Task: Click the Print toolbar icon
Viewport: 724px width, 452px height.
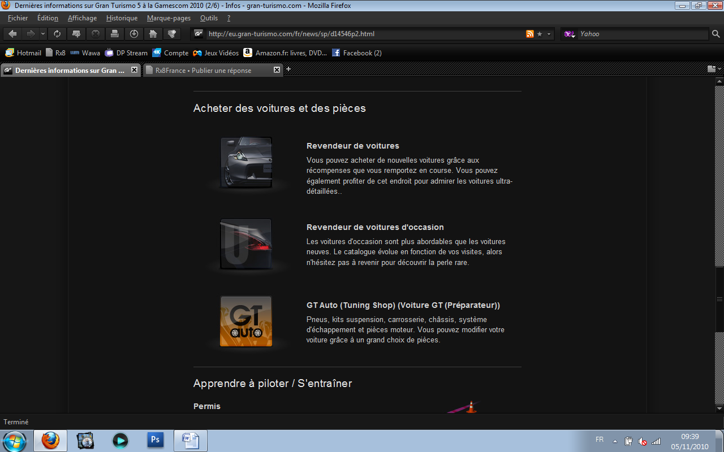Action: pyautogui.click(x=114, y=34)
